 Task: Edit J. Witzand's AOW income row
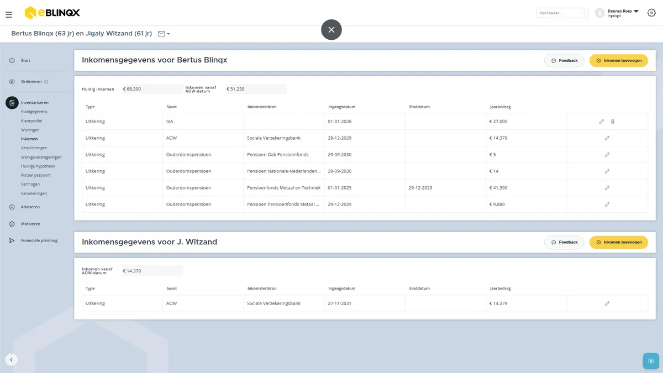click(607, 303)
